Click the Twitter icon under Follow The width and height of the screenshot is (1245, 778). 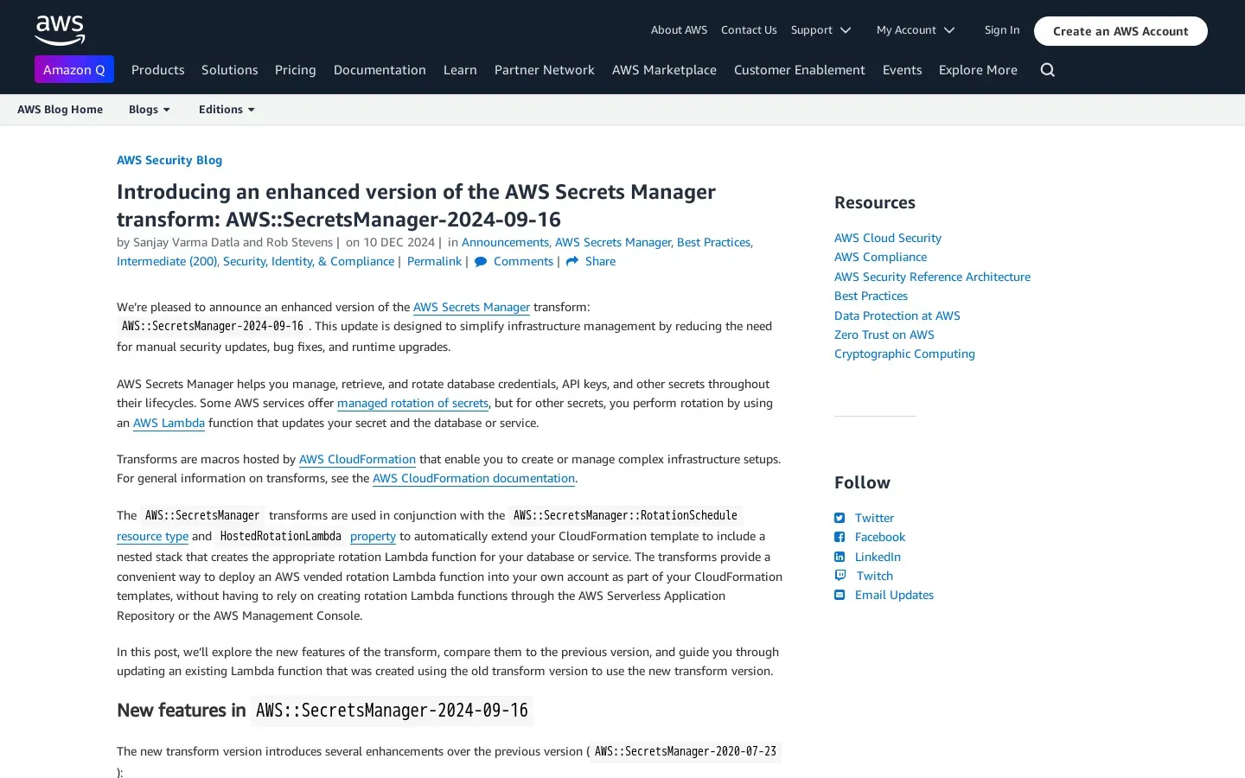pos(840,518)
